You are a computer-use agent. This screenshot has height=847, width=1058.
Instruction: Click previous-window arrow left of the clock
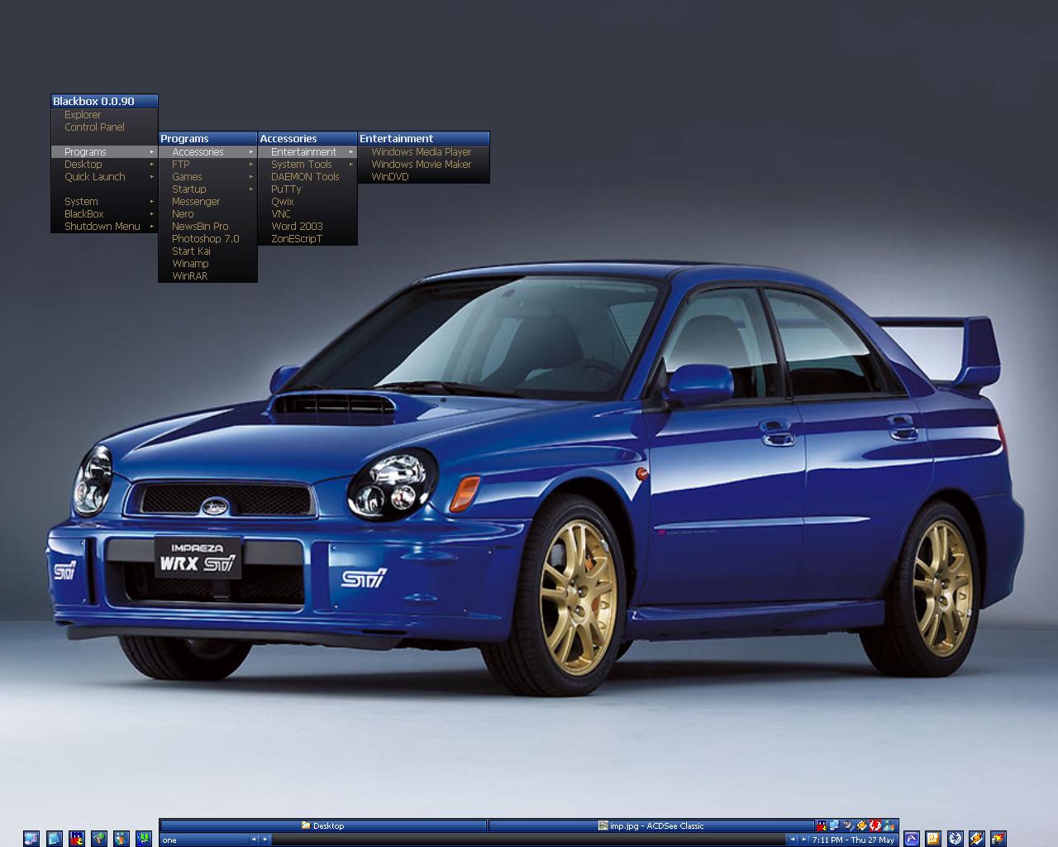click(793, 840)
